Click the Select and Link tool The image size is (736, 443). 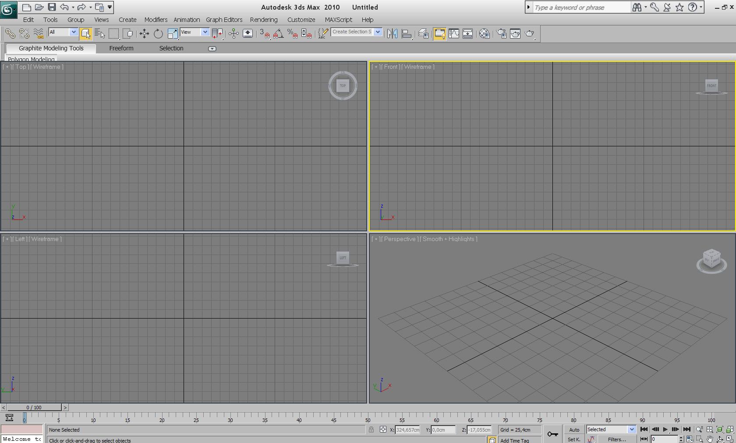coord(10,33)
